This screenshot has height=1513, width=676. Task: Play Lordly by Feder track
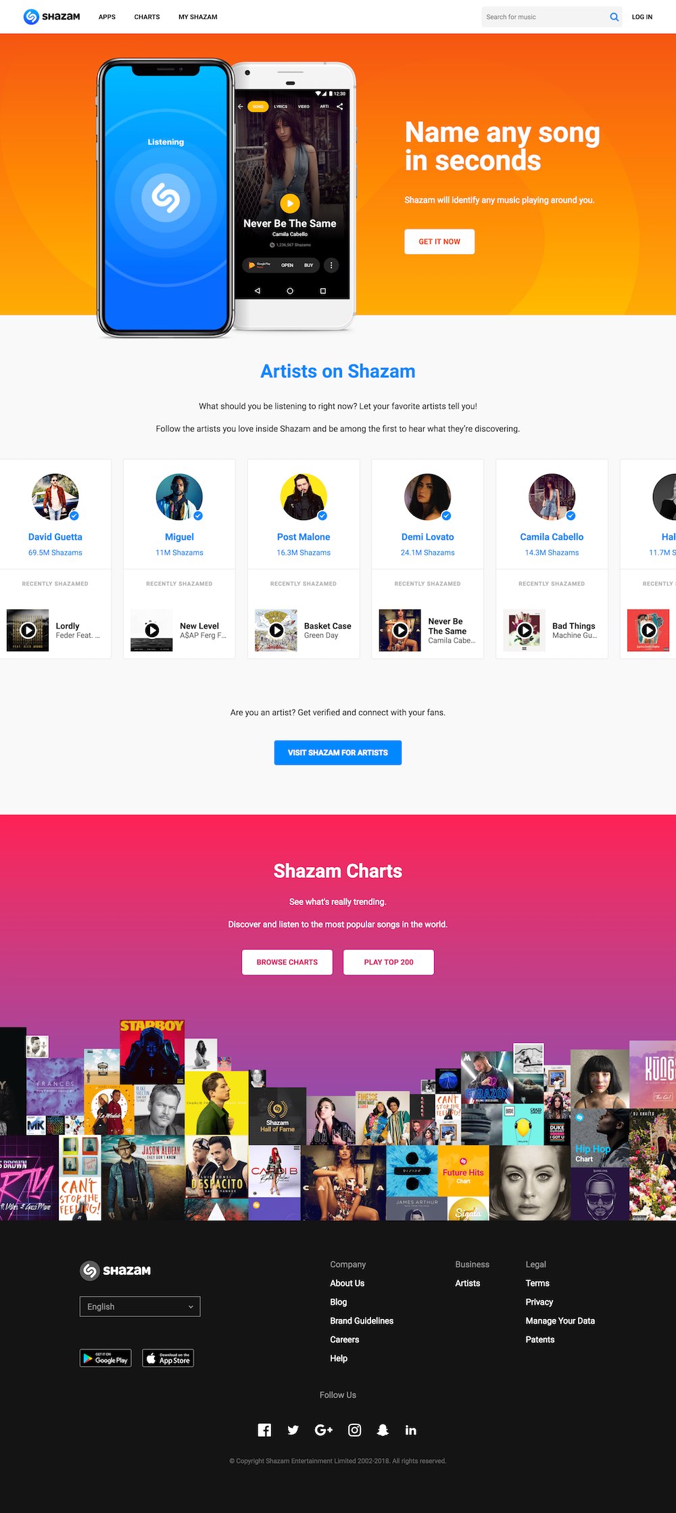28,630
